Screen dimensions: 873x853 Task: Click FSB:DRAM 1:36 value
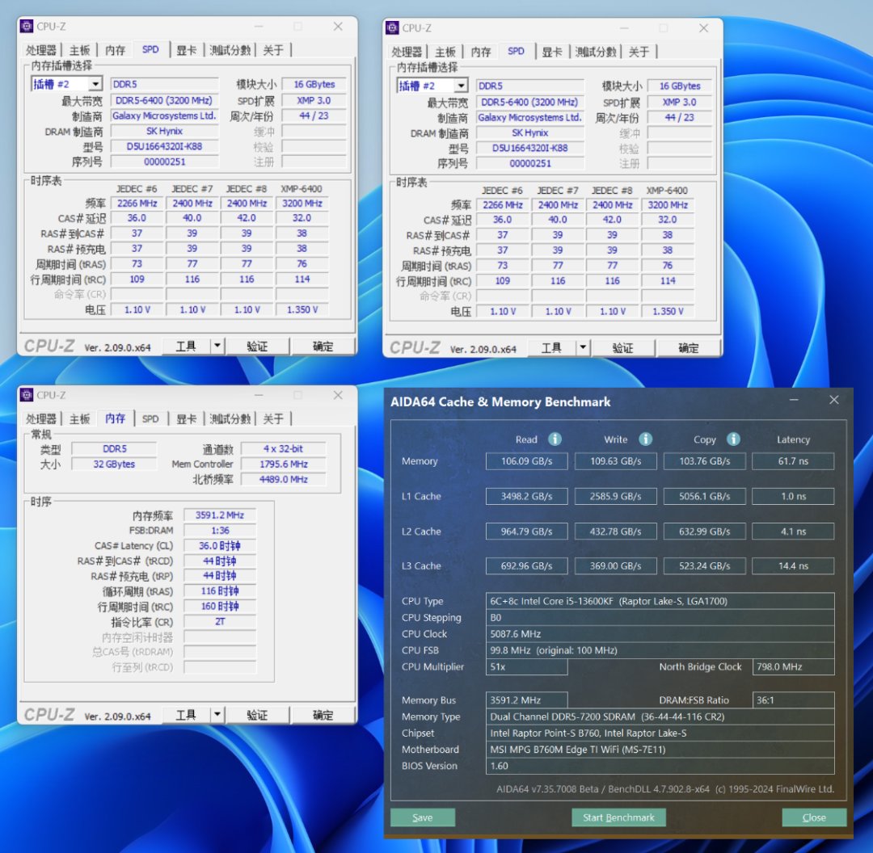pyautogui.click(x=220, y=530)
